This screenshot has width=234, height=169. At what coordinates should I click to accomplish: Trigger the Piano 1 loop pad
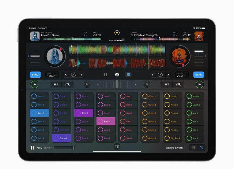172,96
